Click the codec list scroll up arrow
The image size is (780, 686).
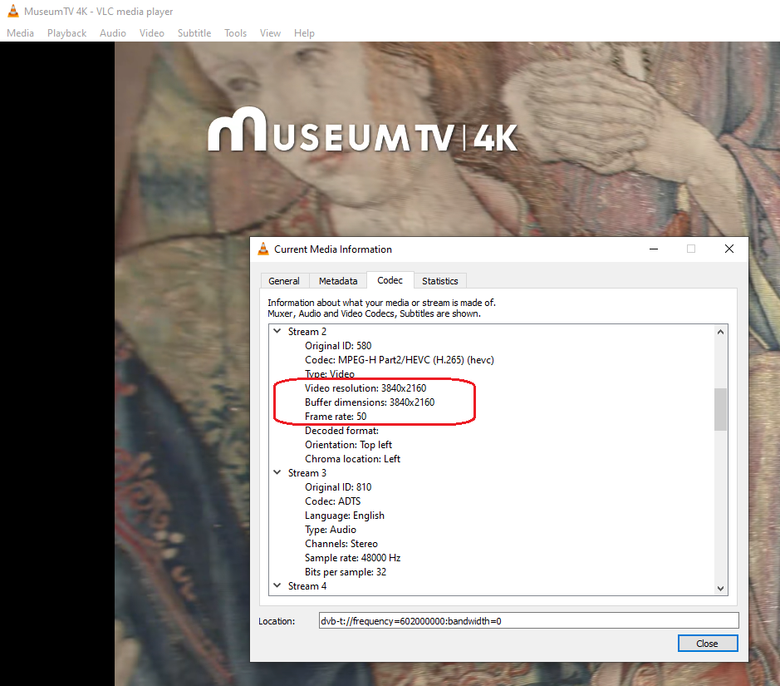pyautogui.click(x=720, y=332)
